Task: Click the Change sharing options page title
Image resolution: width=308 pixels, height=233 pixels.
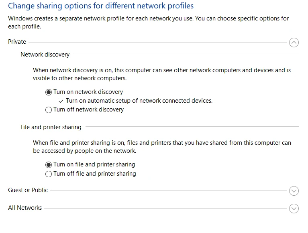Action: coord(101,6)
